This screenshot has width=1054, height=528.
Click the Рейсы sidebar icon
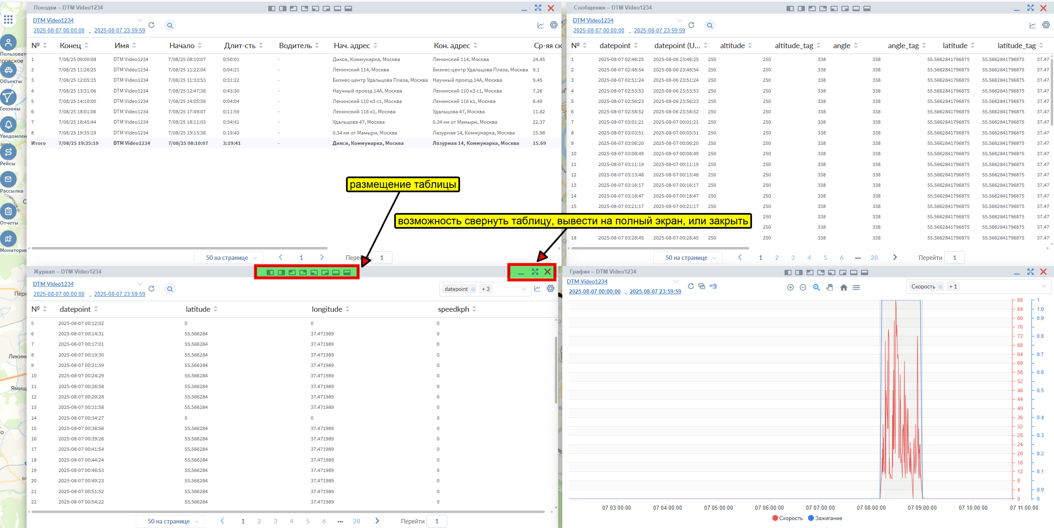tap(8, 152)
